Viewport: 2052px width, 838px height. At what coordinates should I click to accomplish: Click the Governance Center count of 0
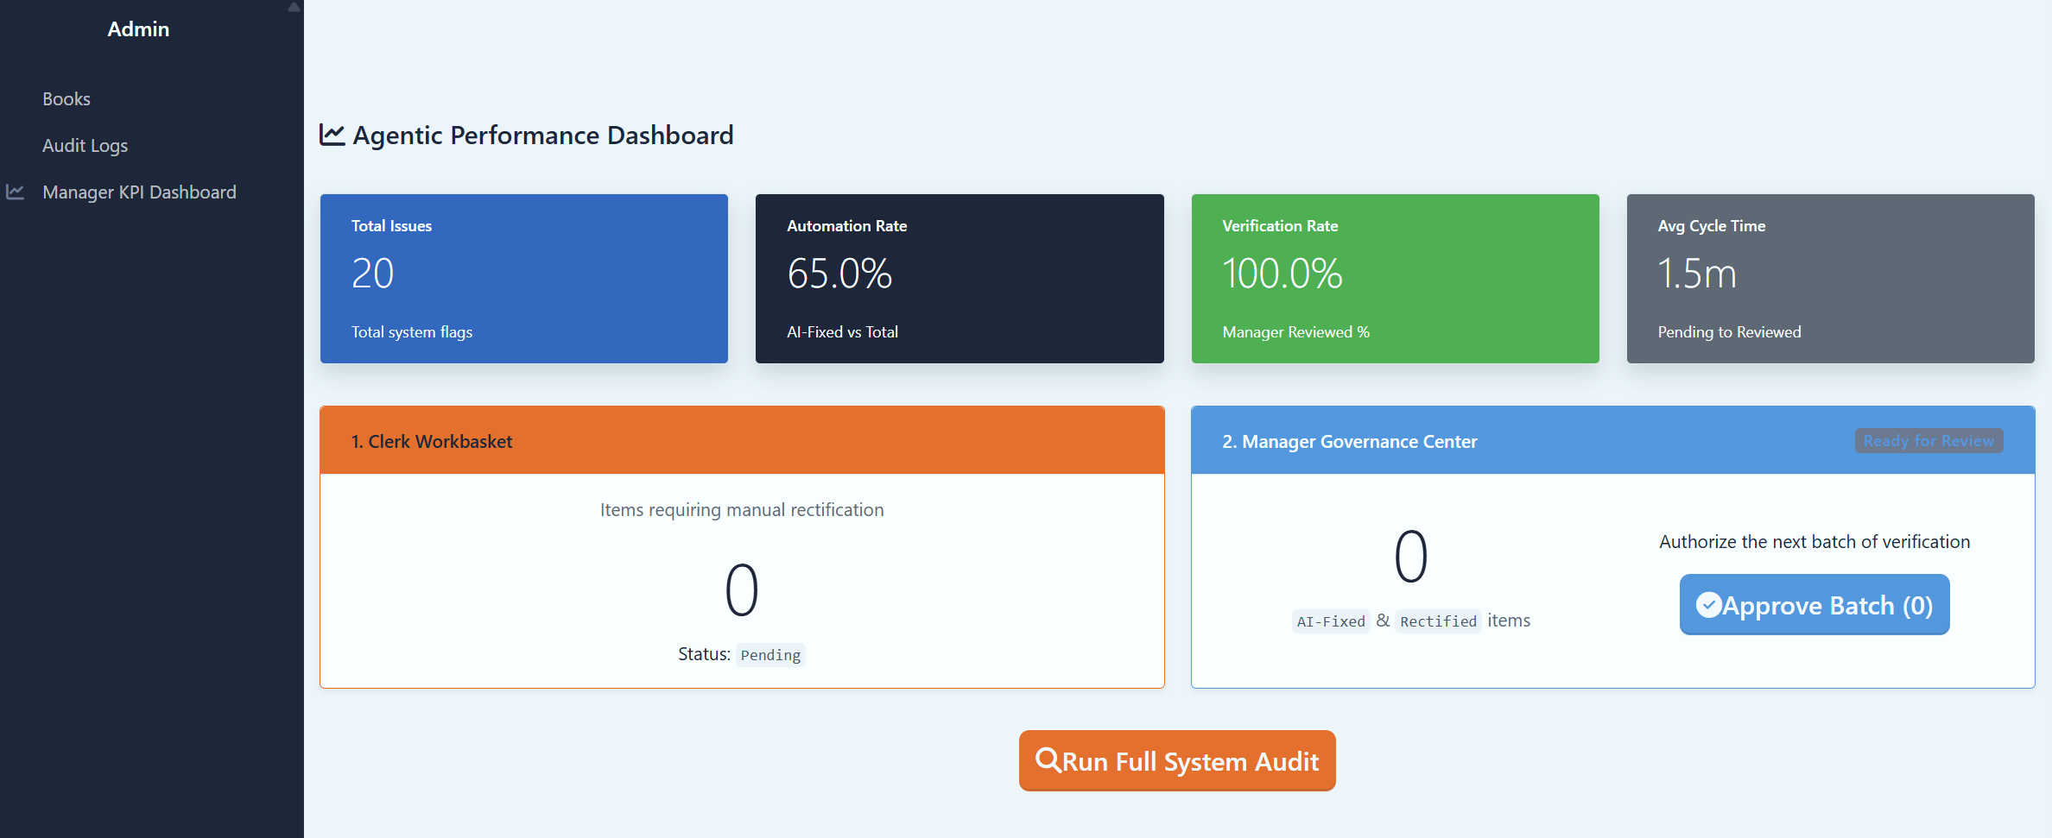click(1411, 557)
